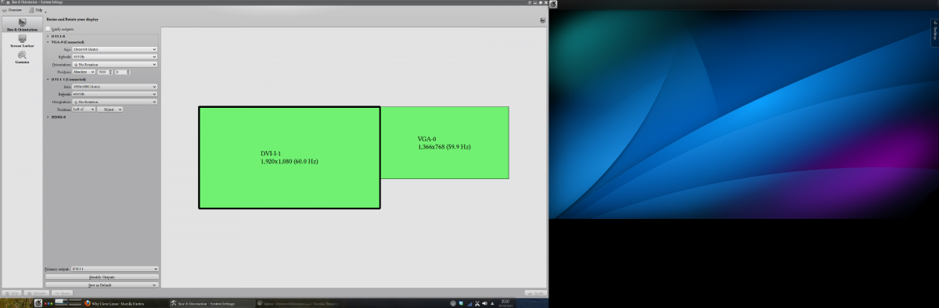939x308 pixels.
Task: Open DVI-I-1 Orientation dropdown
Action: (115, 102)
